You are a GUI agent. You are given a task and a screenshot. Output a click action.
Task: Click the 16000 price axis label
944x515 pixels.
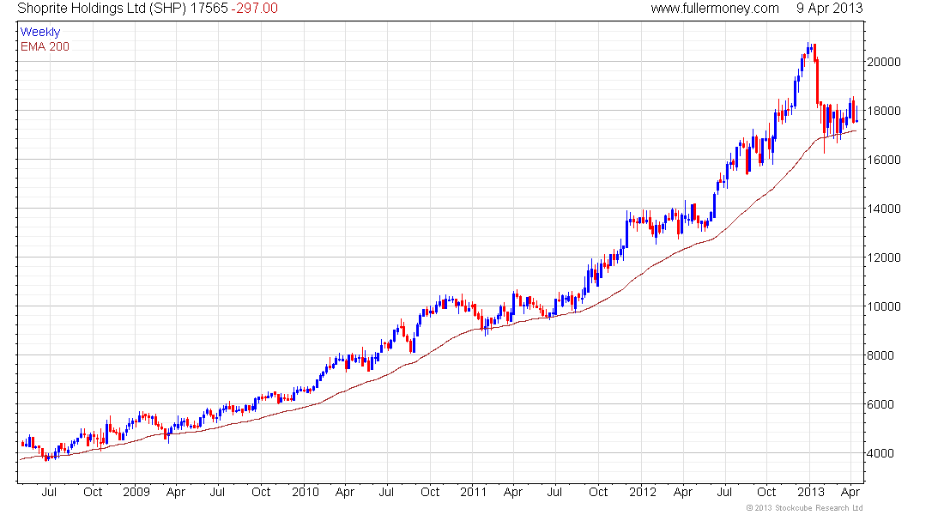[x=884, y=160]
